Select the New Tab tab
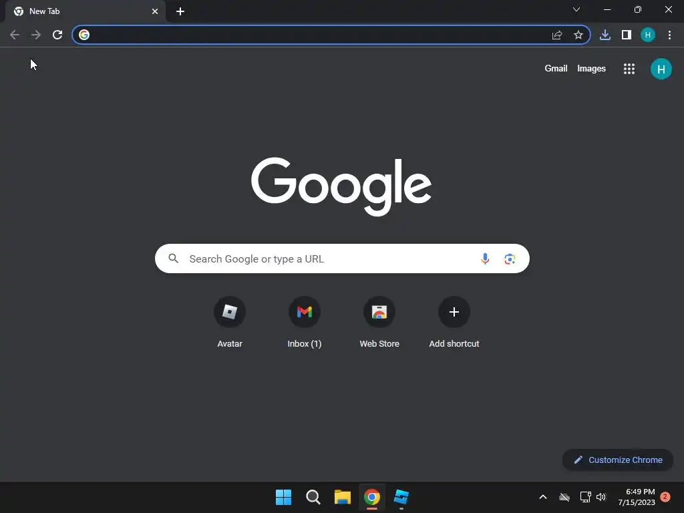The width and height of the screenshot is (684, 513). pos(85,11)
